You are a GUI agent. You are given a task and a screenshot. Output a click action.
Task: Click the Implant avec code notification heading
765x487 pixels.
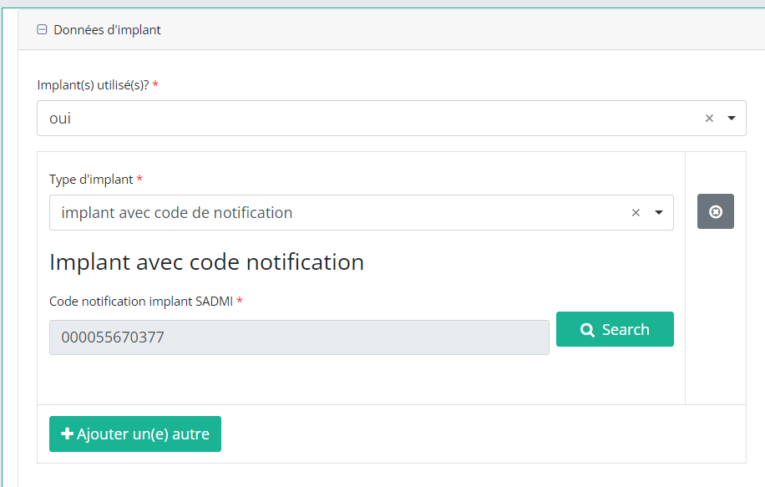(206, 262)
